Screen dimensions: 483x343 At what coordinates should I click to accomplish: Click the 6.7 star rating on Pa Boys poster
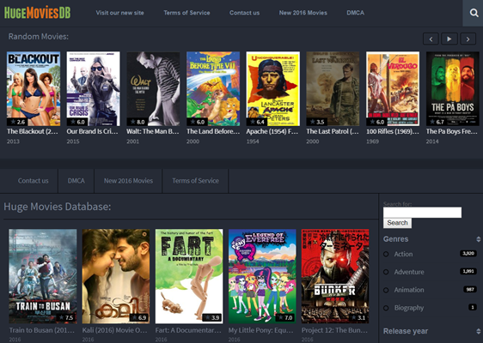tap(437, 122)
